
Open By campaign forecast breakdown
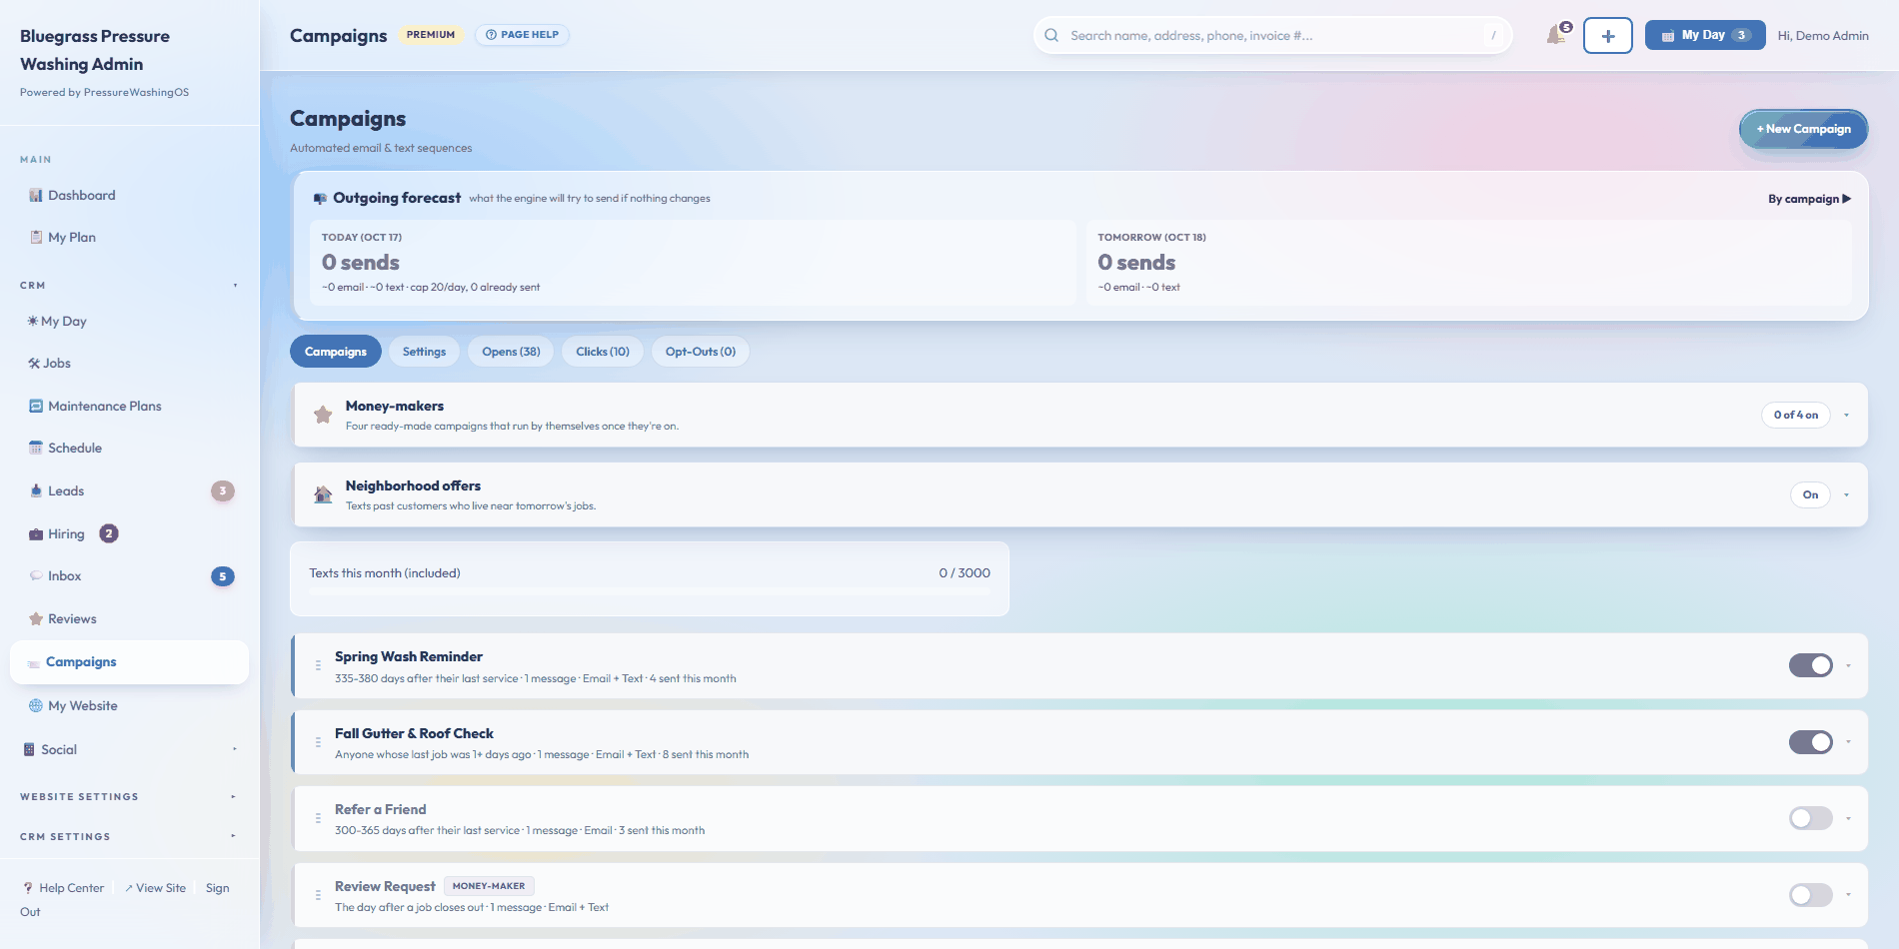click(x=1809, y=199)
